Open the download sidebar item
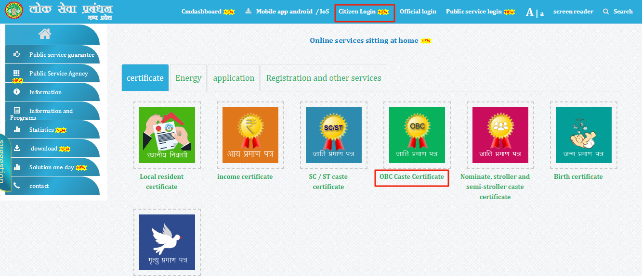 pyautogui.click(x=52, y=148)
